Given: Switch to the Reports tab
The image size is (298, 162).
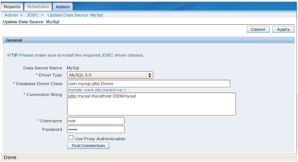Looking at the screenshot, I should pos(12,7).
